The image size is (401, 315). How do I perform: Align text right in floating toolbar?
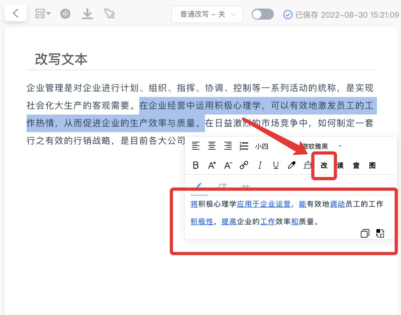228,146
